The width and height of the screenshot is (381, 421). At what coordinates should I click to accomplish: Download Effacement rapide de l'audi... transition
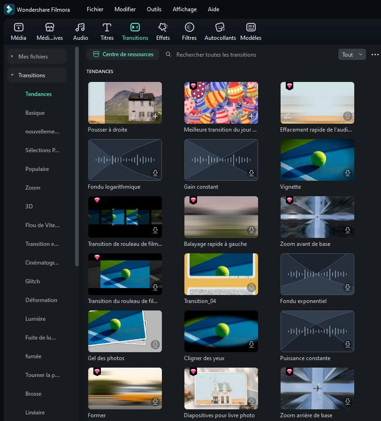click(x=347, y=116)
